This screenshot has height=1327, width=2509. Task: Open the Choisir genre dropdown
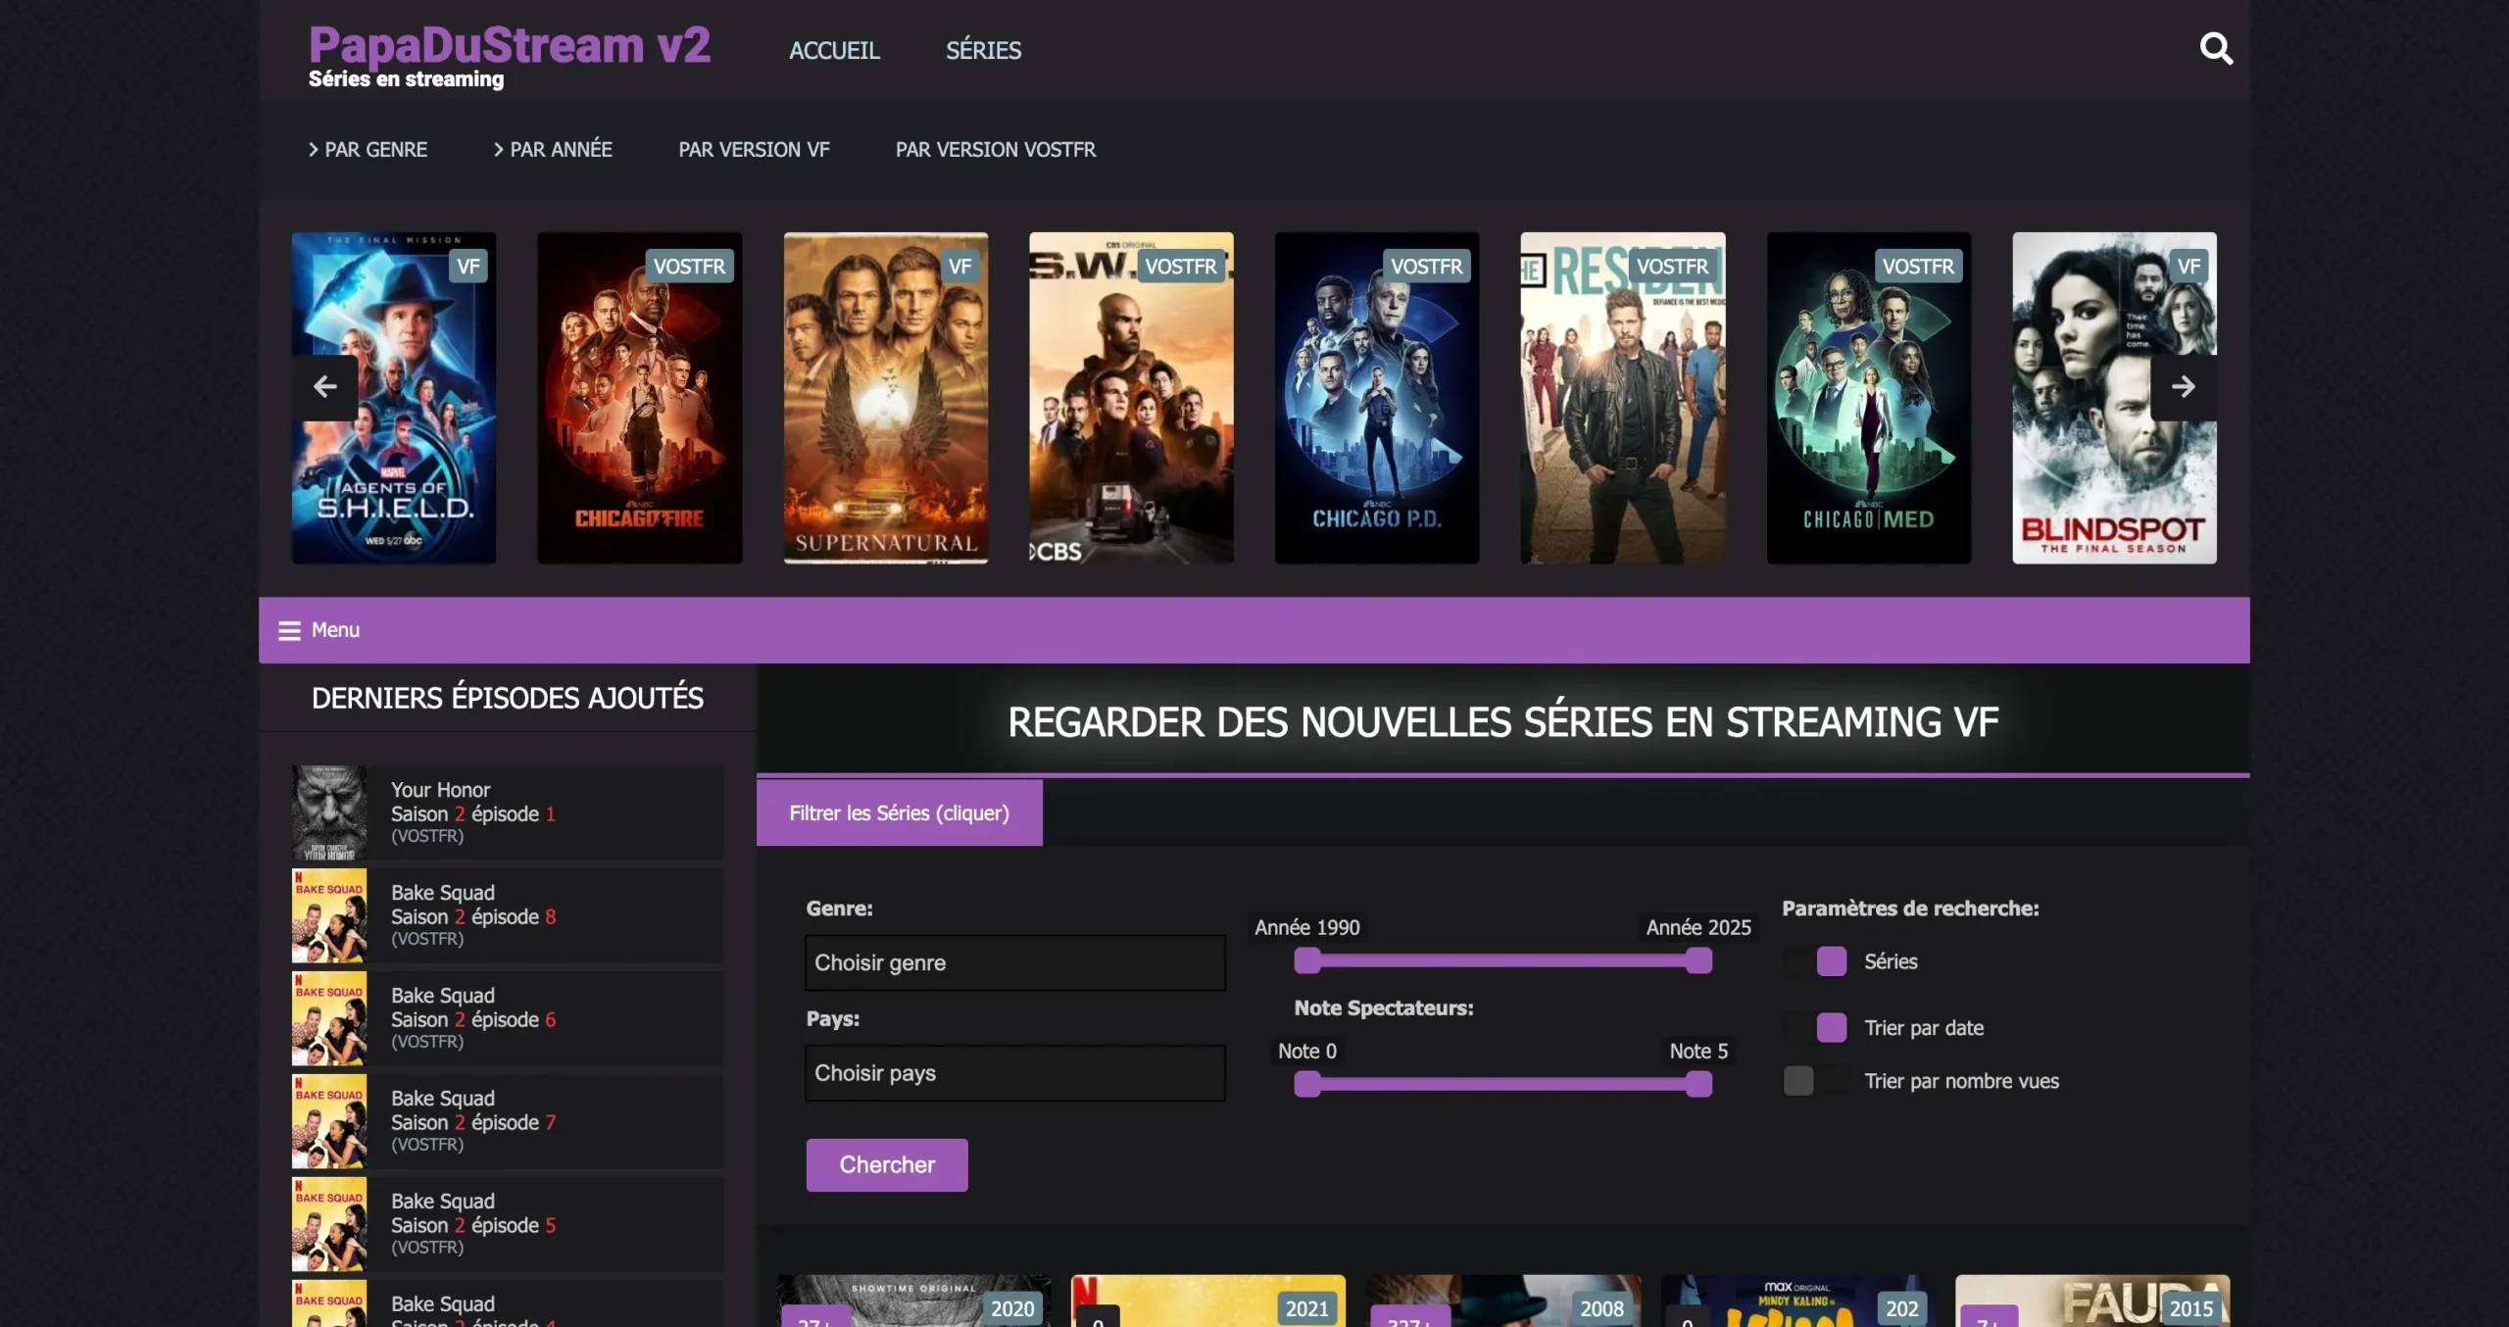pyautogui.click(x=1015, y=962)
